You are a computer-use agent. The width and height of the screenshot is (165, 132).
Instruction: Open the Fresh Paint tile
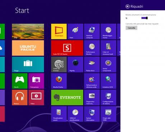coord(59,32)
